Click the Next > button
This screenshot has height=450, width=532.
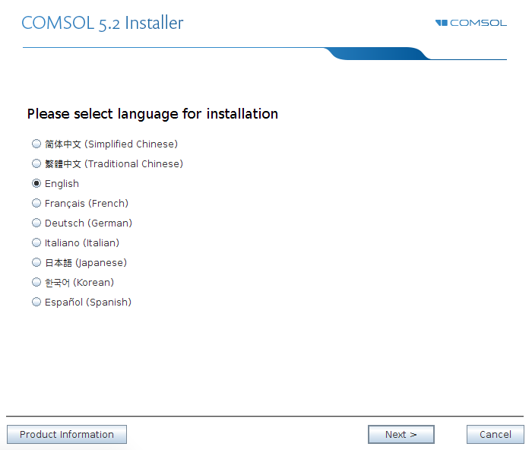[401, 434]
